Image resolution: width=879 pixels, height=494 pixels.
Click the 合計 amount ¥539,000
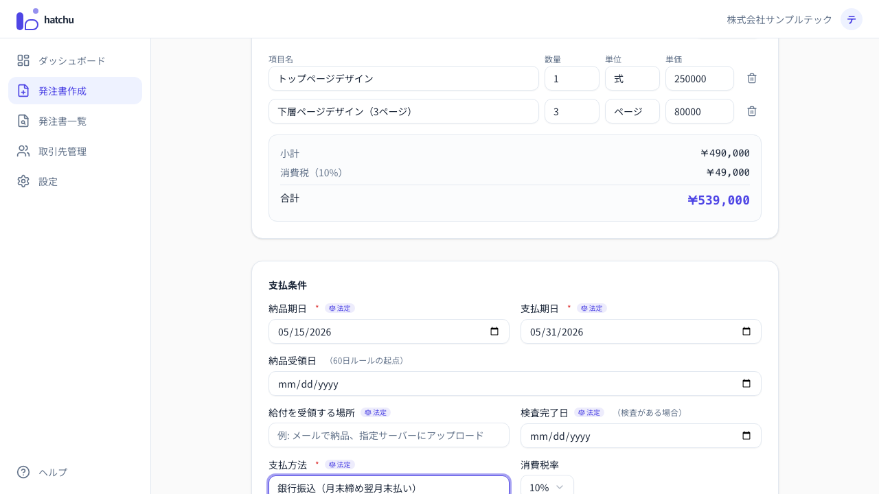pyautogui.click(x=718, y=200)
